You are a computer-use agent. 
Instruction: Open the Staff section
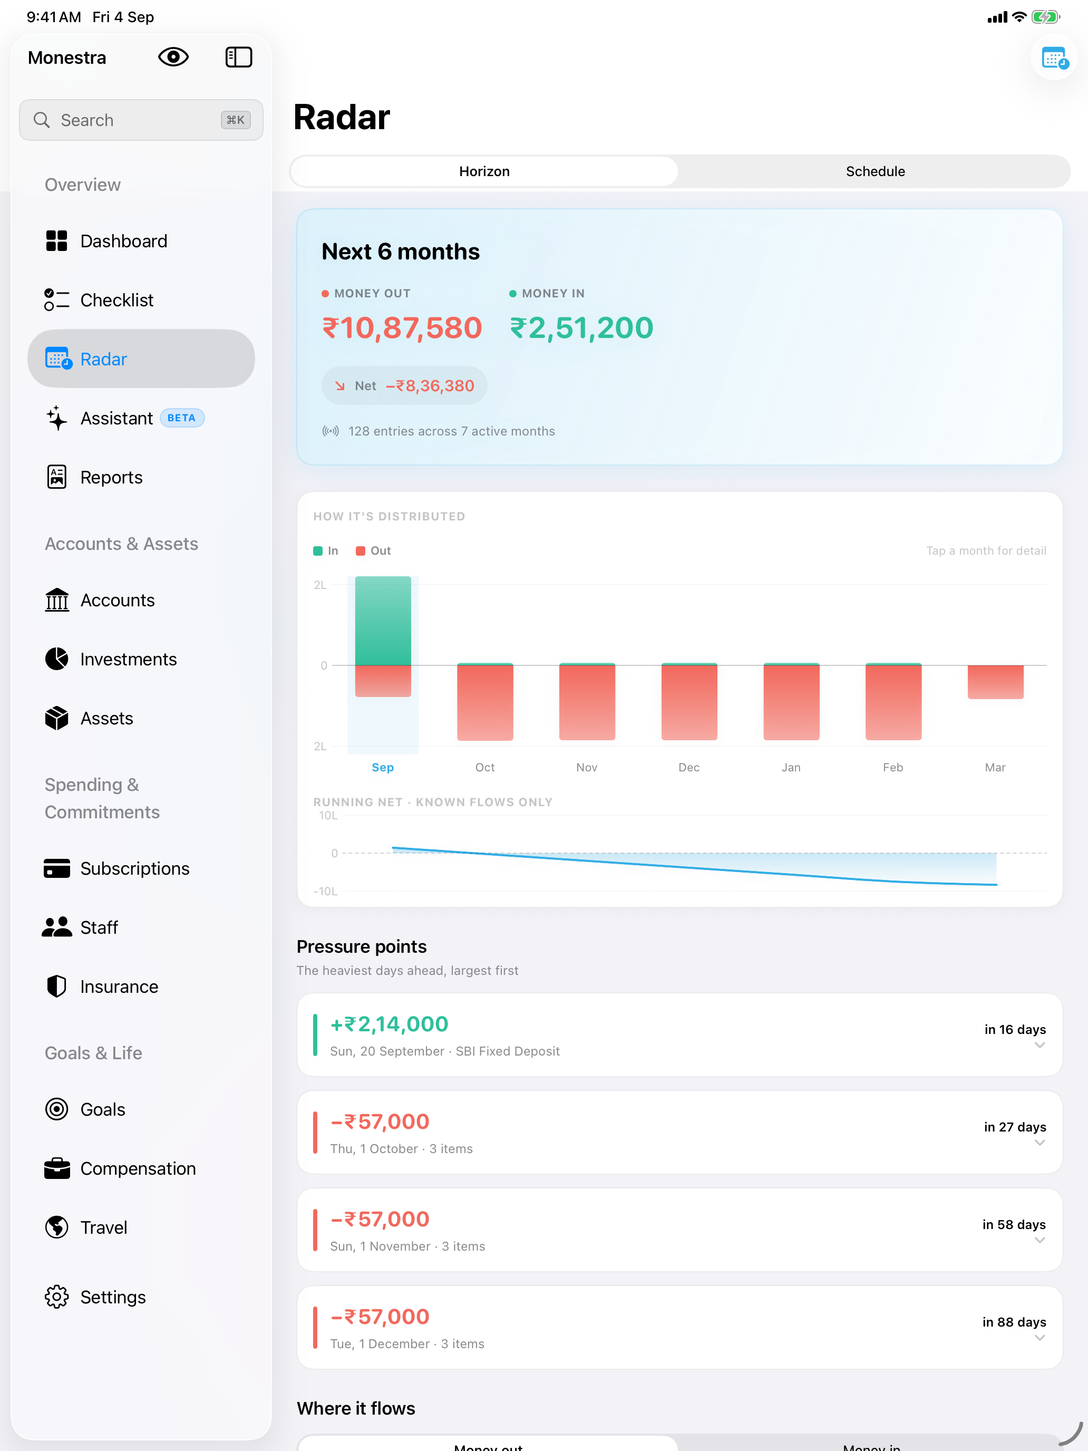click(x=141, y=927)
